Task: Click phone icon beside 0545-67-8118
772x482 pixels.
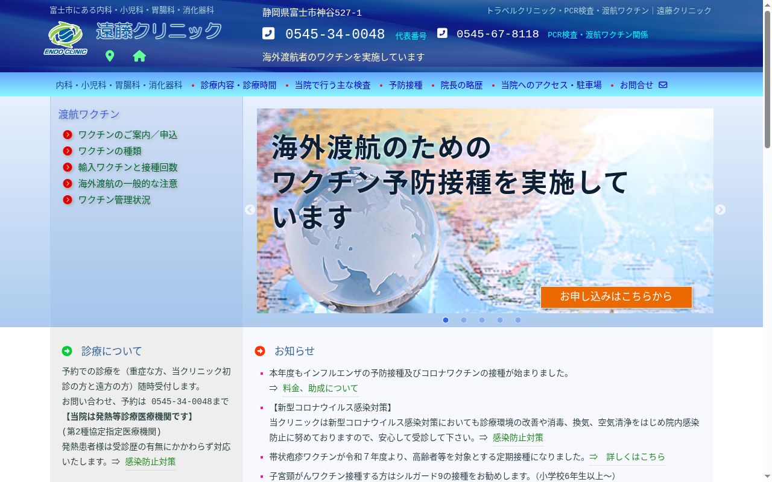Action: [x=442, y=33]
